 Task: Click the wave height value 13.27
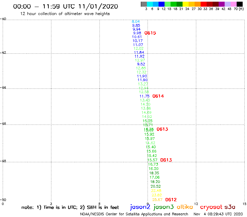(143, 84)
